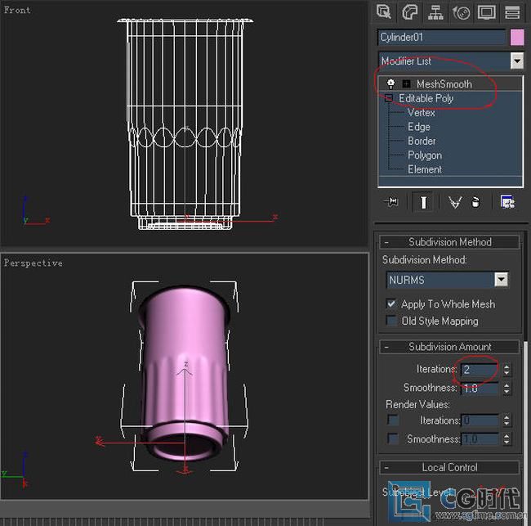Collapse the Subdivision Method rollout
The width and height of the screenshot is (531, 526).
tap(449, 242)
